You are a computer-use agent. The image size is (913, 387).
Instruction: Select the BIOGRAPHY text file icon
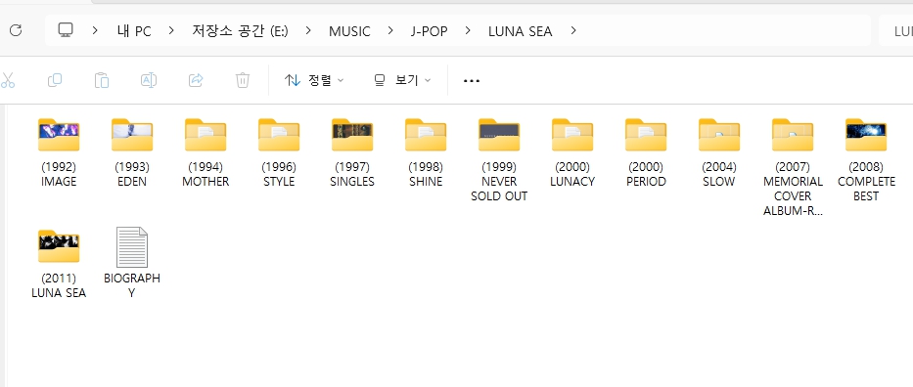coord(132,247)
